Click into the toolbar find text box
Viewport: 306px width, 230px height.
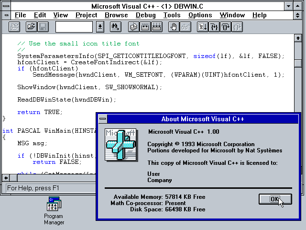(x=74, y=27)
